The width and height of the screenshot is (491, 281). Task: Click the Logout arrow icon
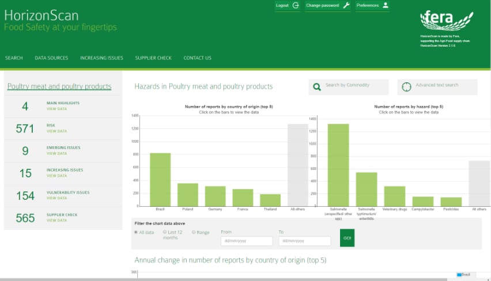(296, 5)
